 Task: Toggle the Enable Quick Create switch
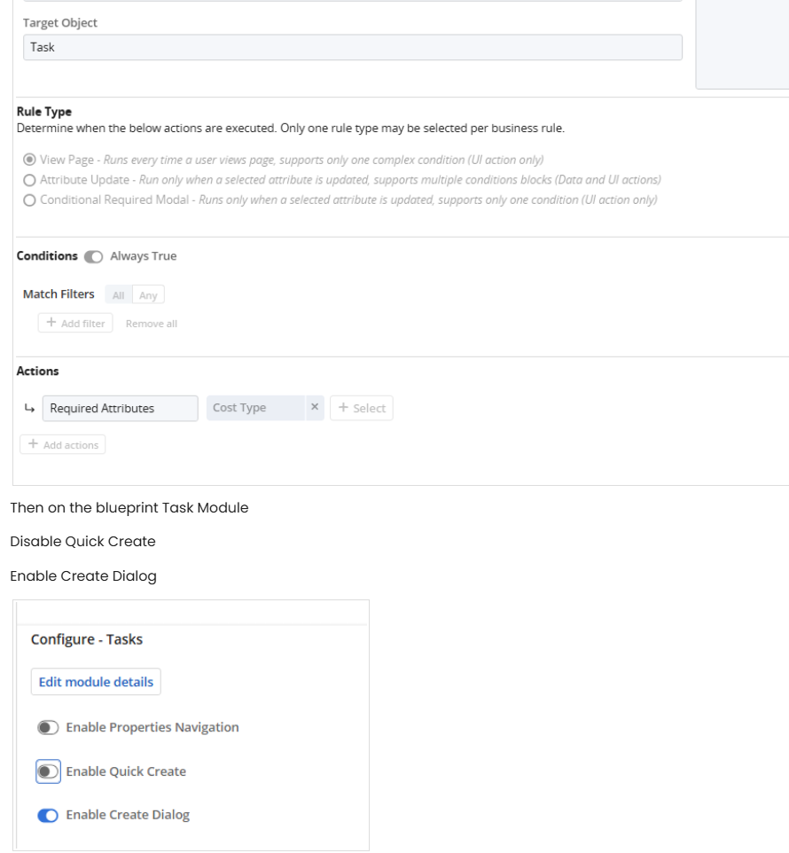click(48, 771)
